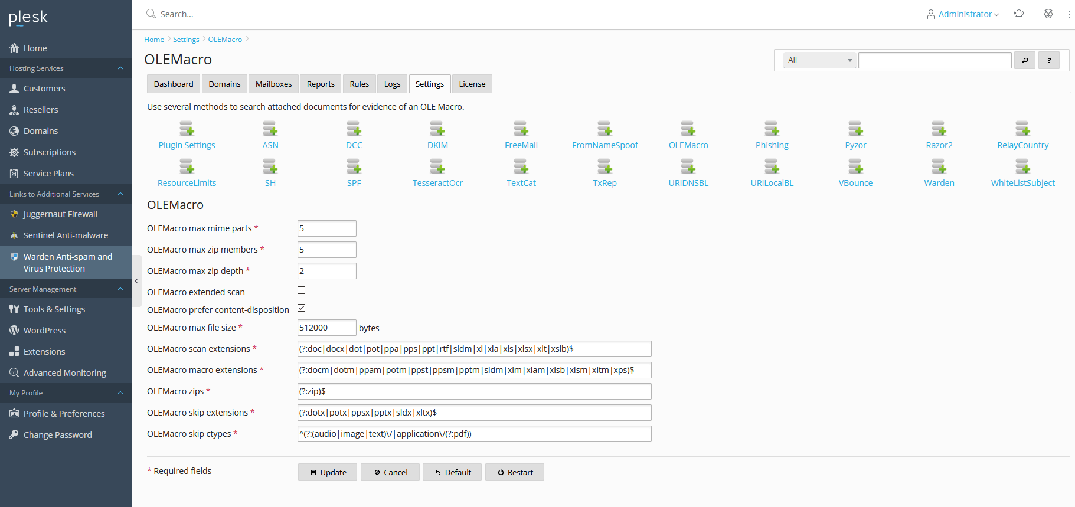Click the filter text field beside All
The height and width of the screenshot is (507, 1075).
(935, 60)
